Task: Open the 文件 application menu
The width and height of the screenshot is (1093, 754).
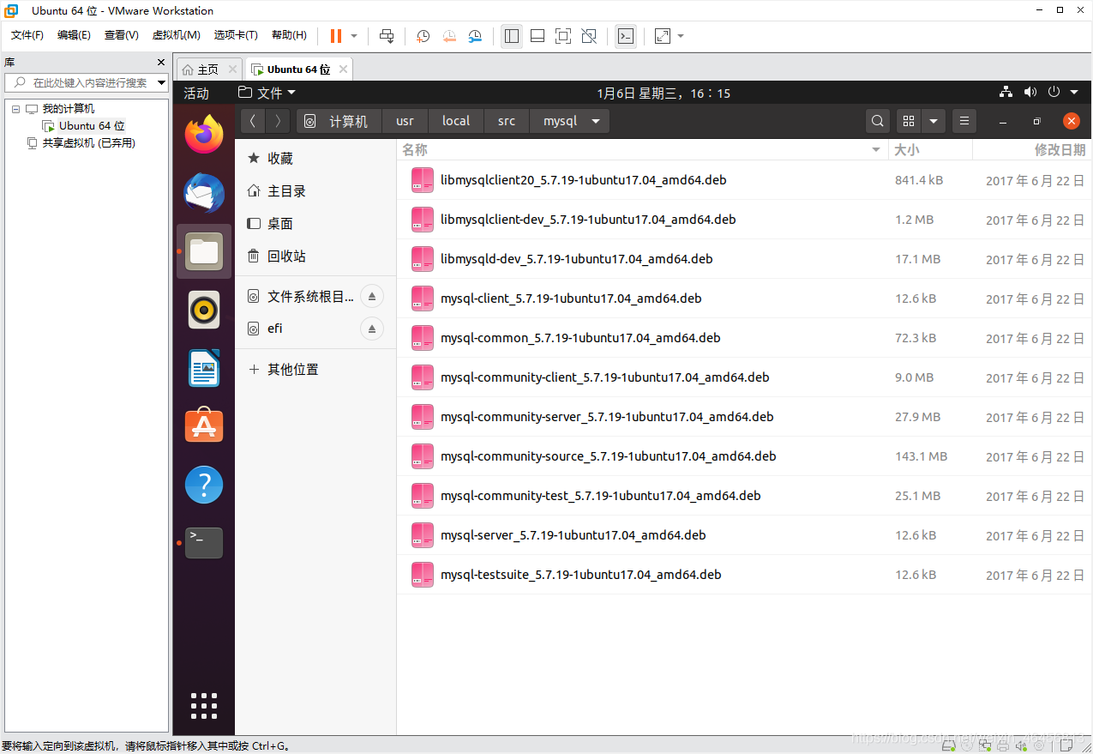Action: tap(267, 93)
